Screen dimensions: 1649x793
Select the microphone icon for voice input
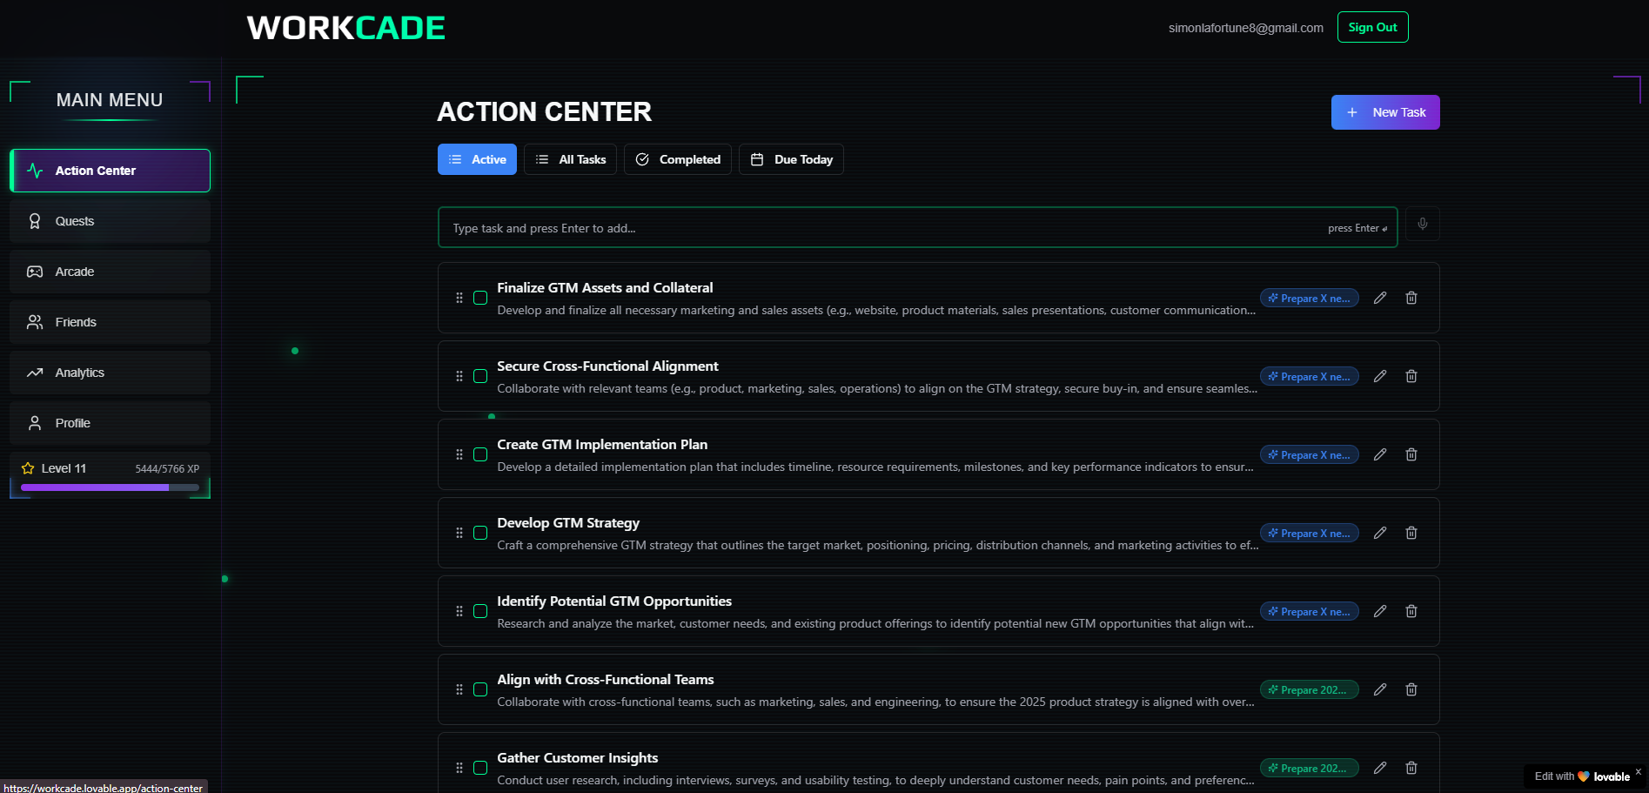[x=1422, y=225]
